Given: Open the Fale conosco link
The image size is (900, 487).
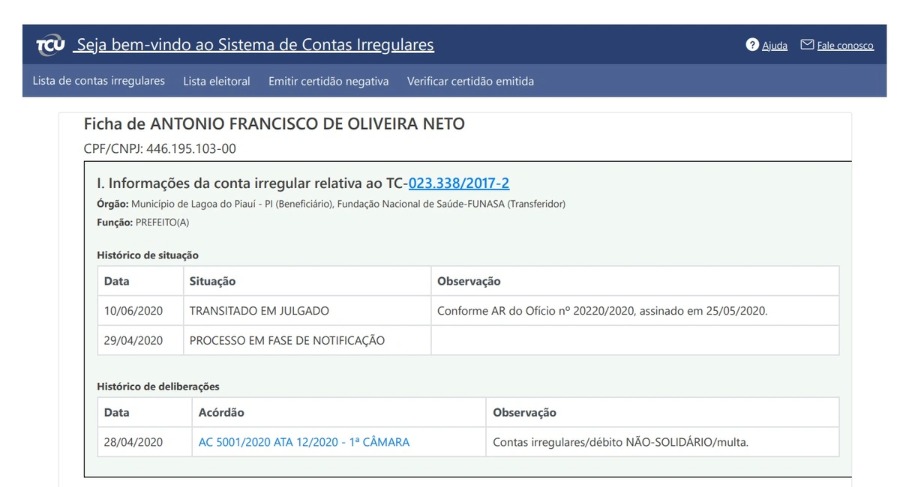Looking at the screenshot, I should 845,46.
